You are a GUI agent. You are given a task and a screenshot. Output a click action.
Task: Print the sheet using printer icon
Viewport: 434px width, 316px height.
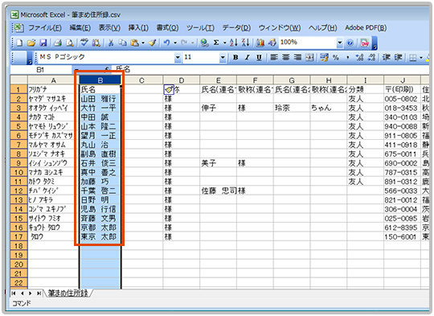click(58, 43)
